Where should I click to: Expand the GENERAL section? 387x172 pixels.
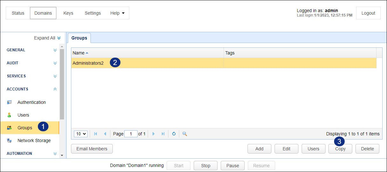[55, 50]
